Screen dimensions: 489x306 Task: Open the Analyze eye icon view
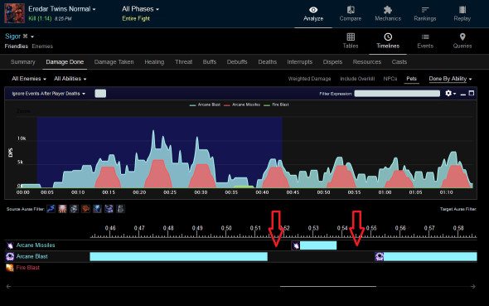pos(313,10)
